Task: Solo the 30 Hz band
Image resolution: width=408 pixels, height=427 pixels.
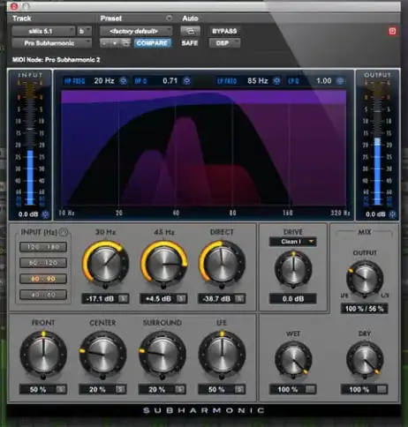Action: [124, 299]
